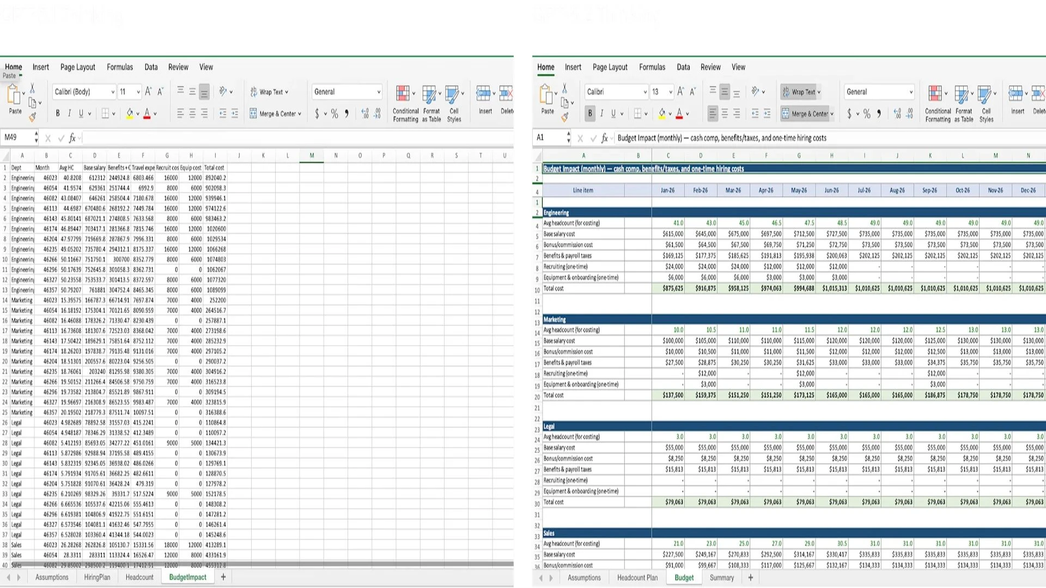Click the fx insert function icon in right formula bar
1046x588 pixels.
605,138
